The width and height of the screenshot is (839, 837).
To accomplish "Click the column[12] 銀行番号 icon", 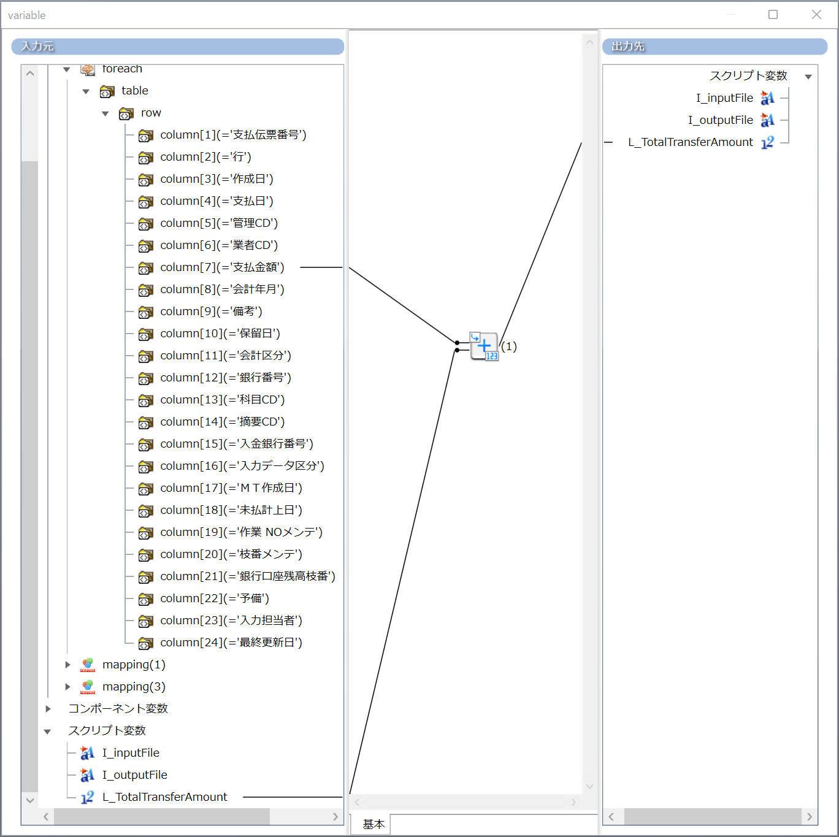I will 146,378.
